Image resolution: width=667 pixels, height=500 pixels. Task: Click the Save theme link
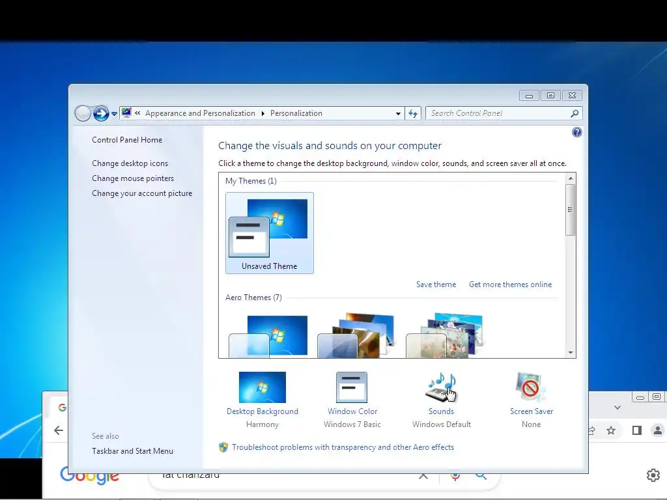(x=436, y=285)
